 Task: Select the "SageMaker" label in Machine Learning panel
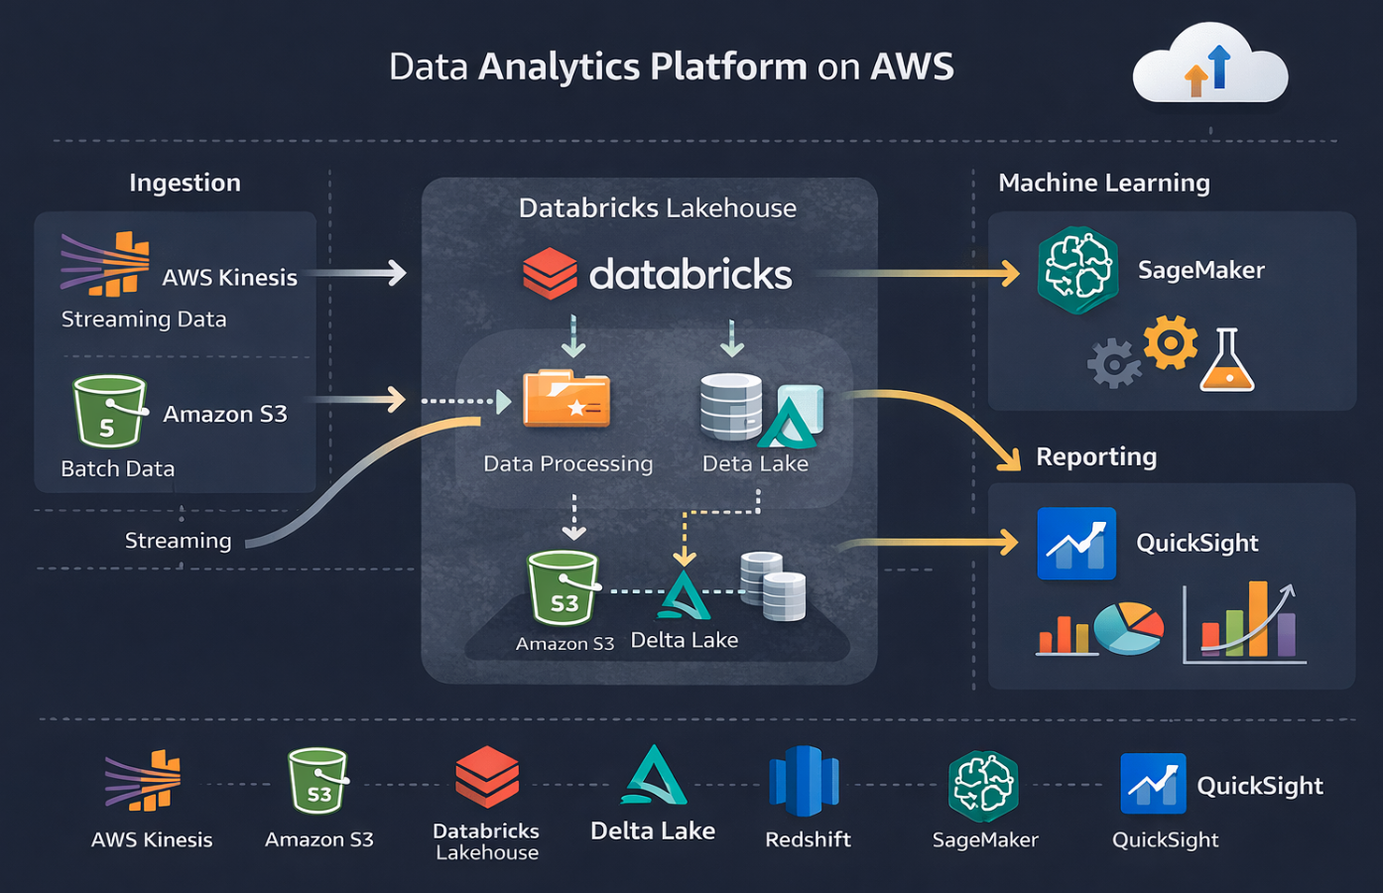(x=1201, y=270)
